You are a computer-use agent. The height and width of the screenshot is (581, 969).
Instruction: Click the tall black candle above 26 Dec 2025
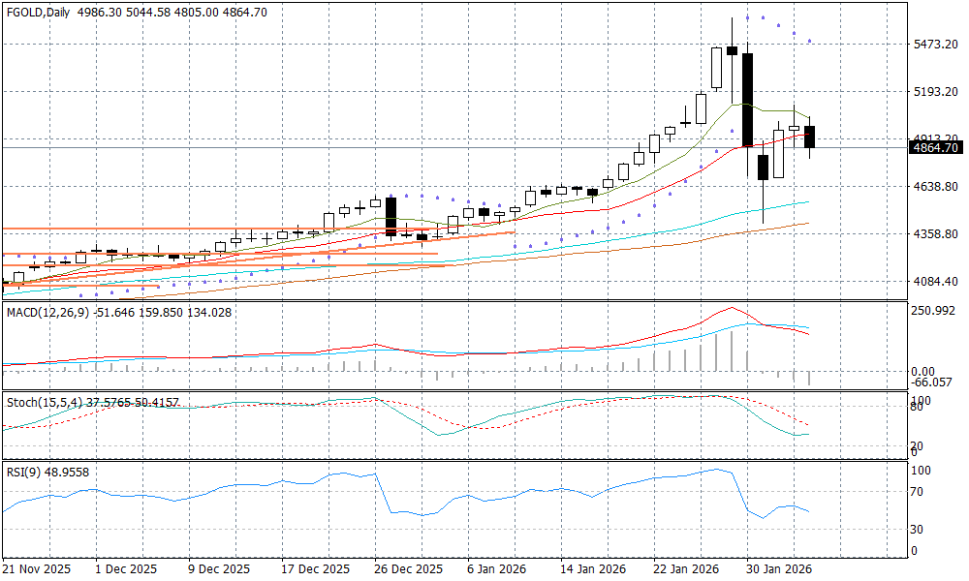point(391,216)
